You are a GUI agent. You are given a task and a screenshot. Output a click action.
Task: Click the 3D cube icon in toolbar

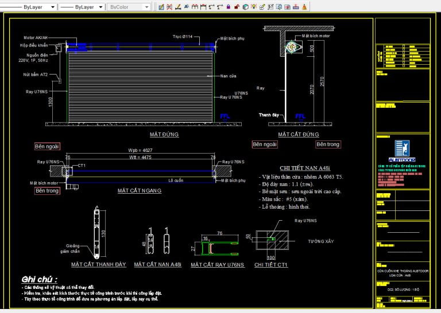coord(245,7)
